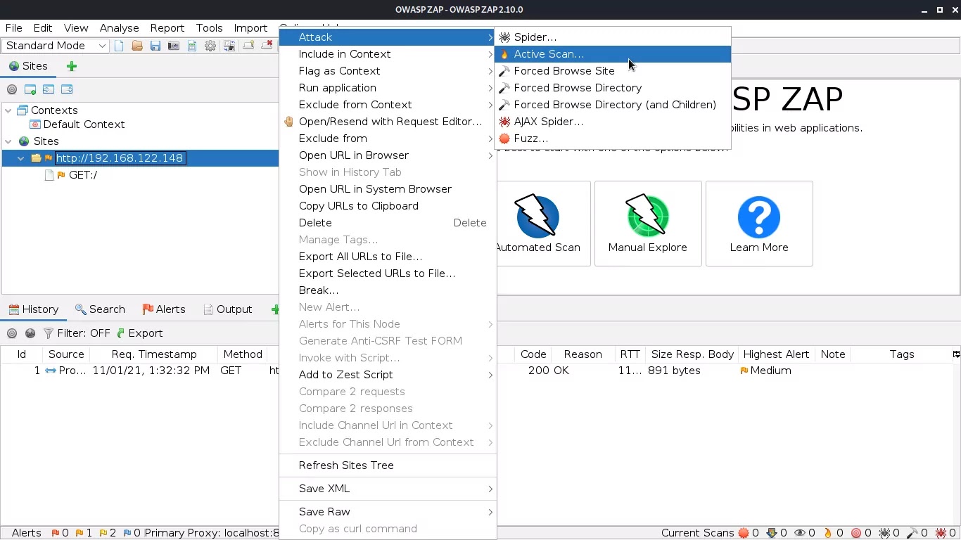The height and width of the screenshot is (540, 961).
Task: Select the Forced Browse Directory item
Action: 613,88
